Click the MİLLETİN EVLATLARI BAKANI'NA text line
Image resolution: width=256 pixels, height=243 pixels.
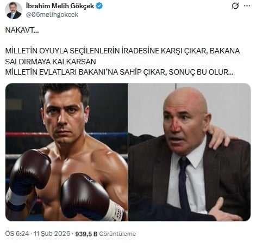click(120, 72)
